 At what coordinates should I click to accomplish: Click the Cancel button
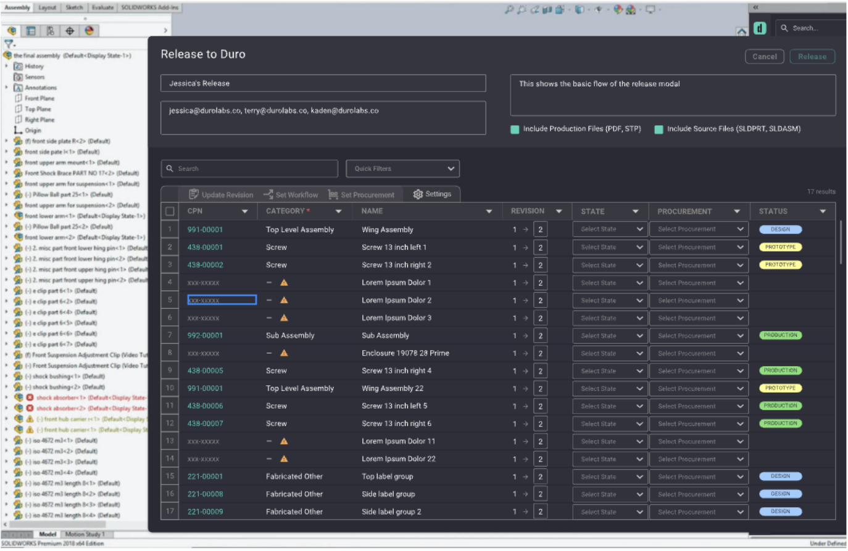pyautogui.click(x=764, y=57)
